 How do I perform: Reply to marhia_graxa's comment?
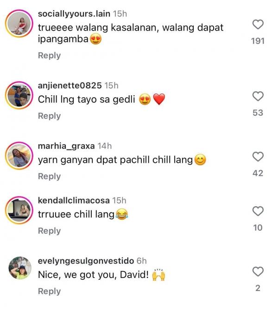tap(50, 176)
